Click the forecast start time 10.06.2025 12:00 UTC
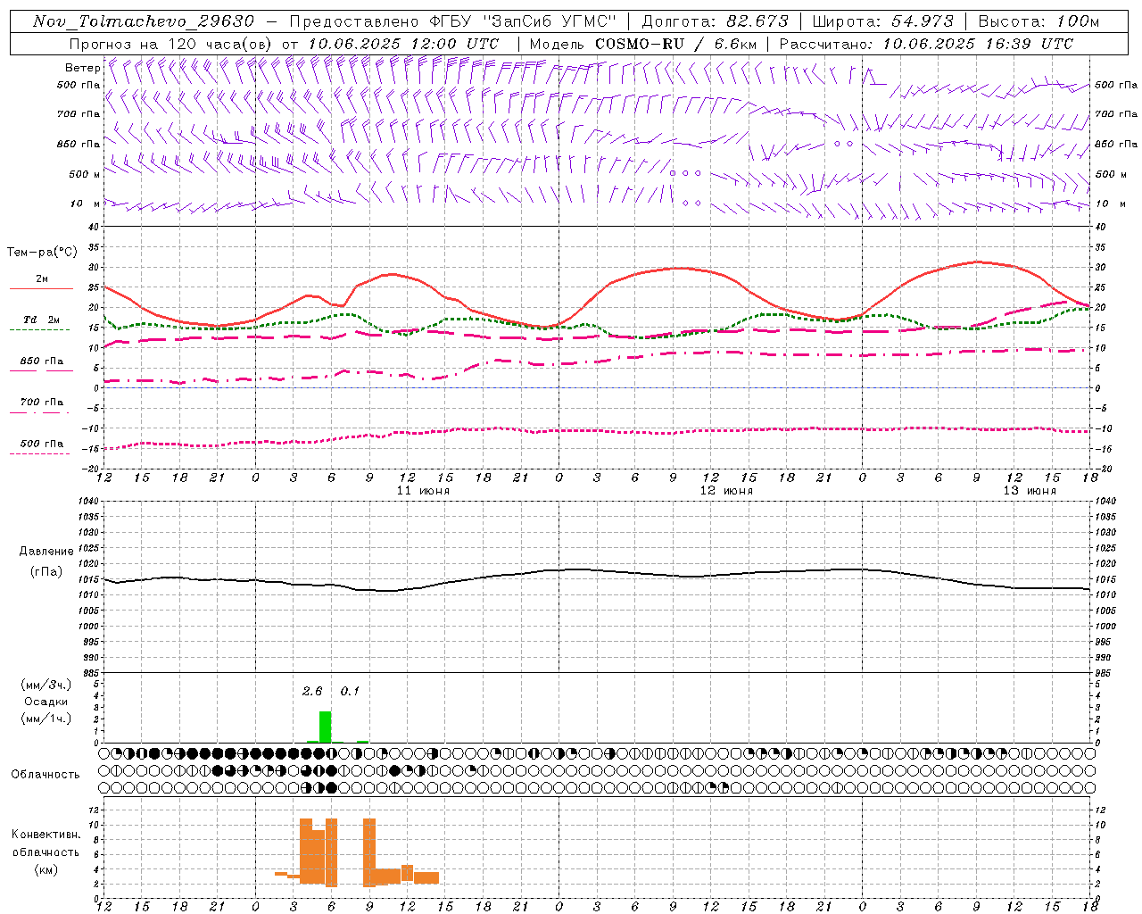Viewport: 1142px width, 914px height. point(402,44)
